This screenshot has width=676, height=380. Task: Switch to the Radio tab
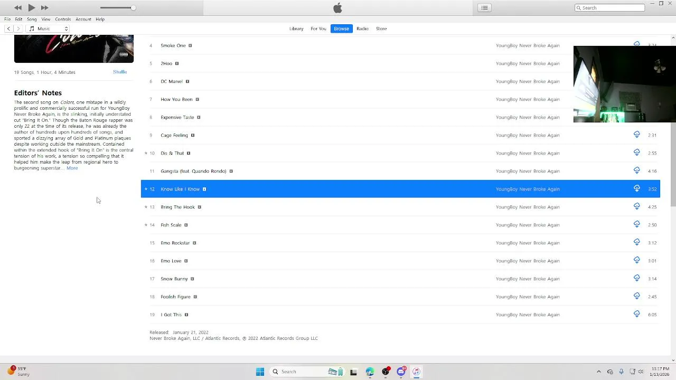click(362, 28)
